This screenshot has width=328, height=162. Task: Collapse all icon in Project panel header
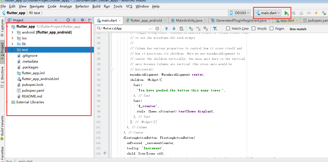[x=74, y=20]
